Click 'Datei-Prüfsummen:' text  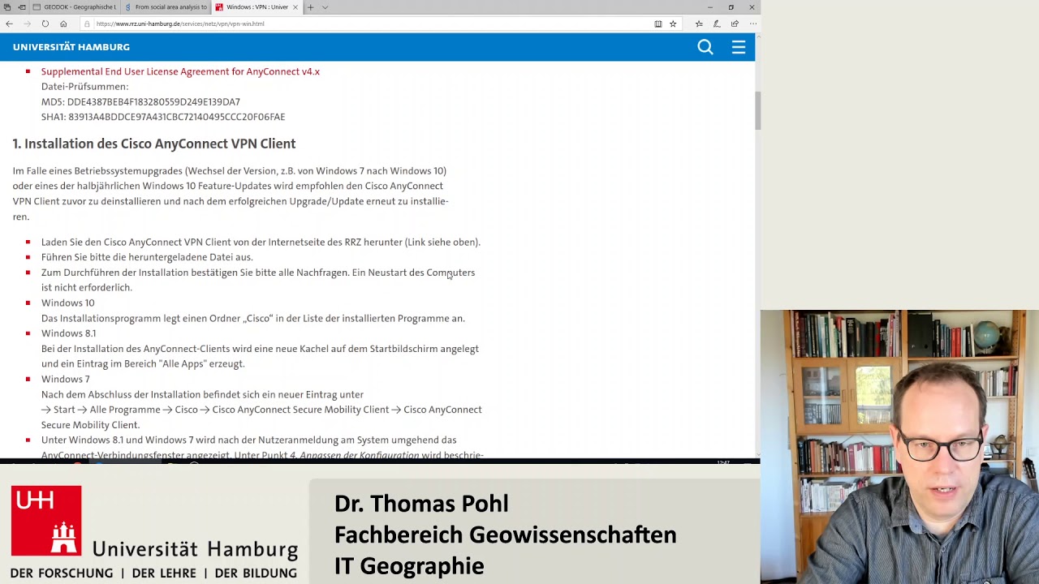(84, 87)
